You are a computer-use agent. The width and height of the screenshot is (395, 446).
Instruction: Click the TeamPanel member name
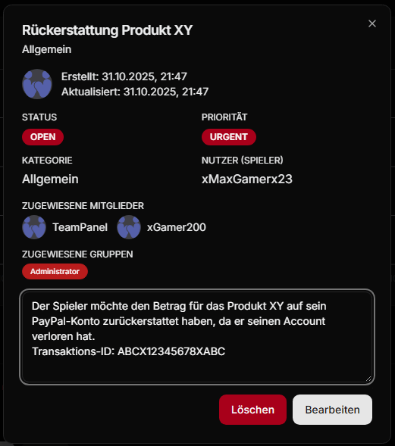click(80, 227)
